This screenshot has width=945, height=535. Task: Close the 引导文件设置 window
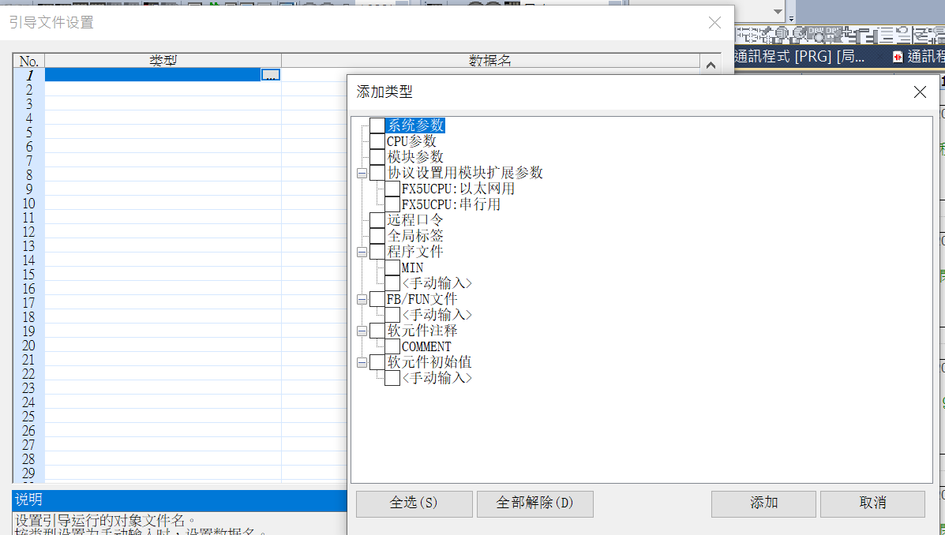tap(714, 23)
